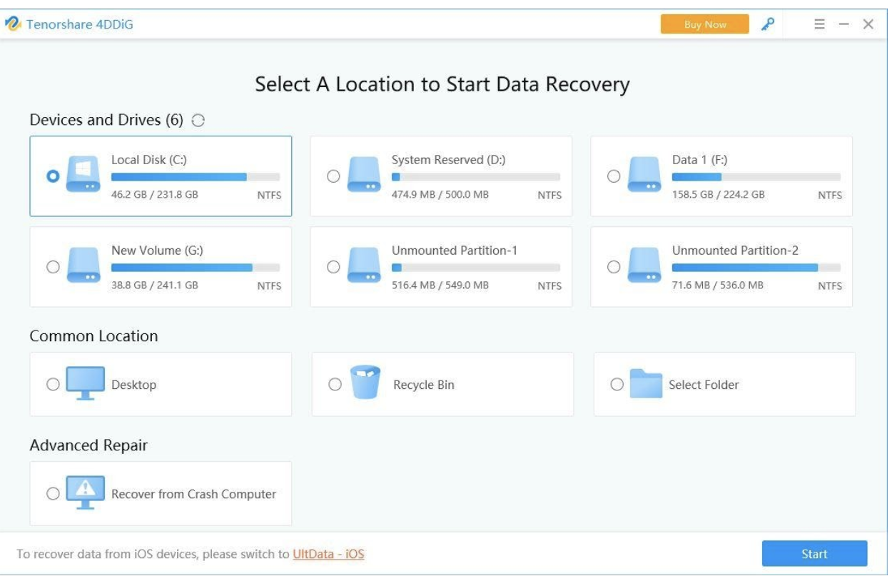Click the "Recover from Crash Computer" label

[x=194, y=494]
